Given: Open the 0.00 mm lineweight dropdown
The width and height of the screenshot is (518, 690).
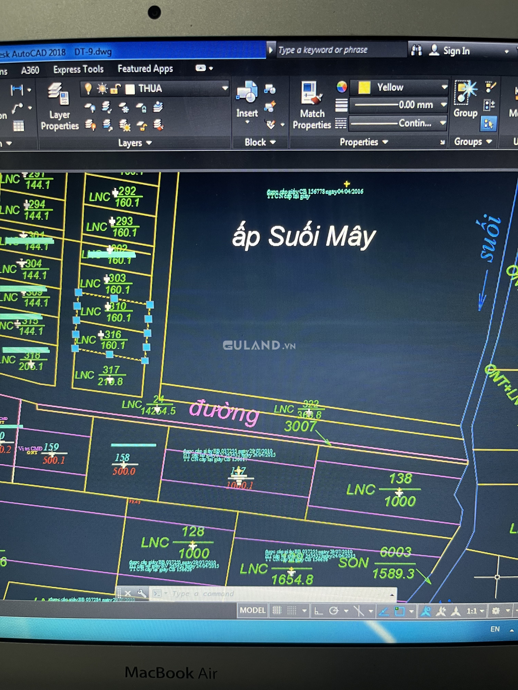Looking at the screenshot, I should 444,104.
